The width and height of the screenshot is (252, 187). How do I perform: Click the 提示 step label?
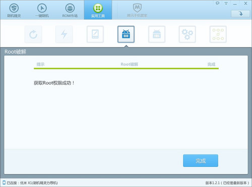[x=40, y=64]
